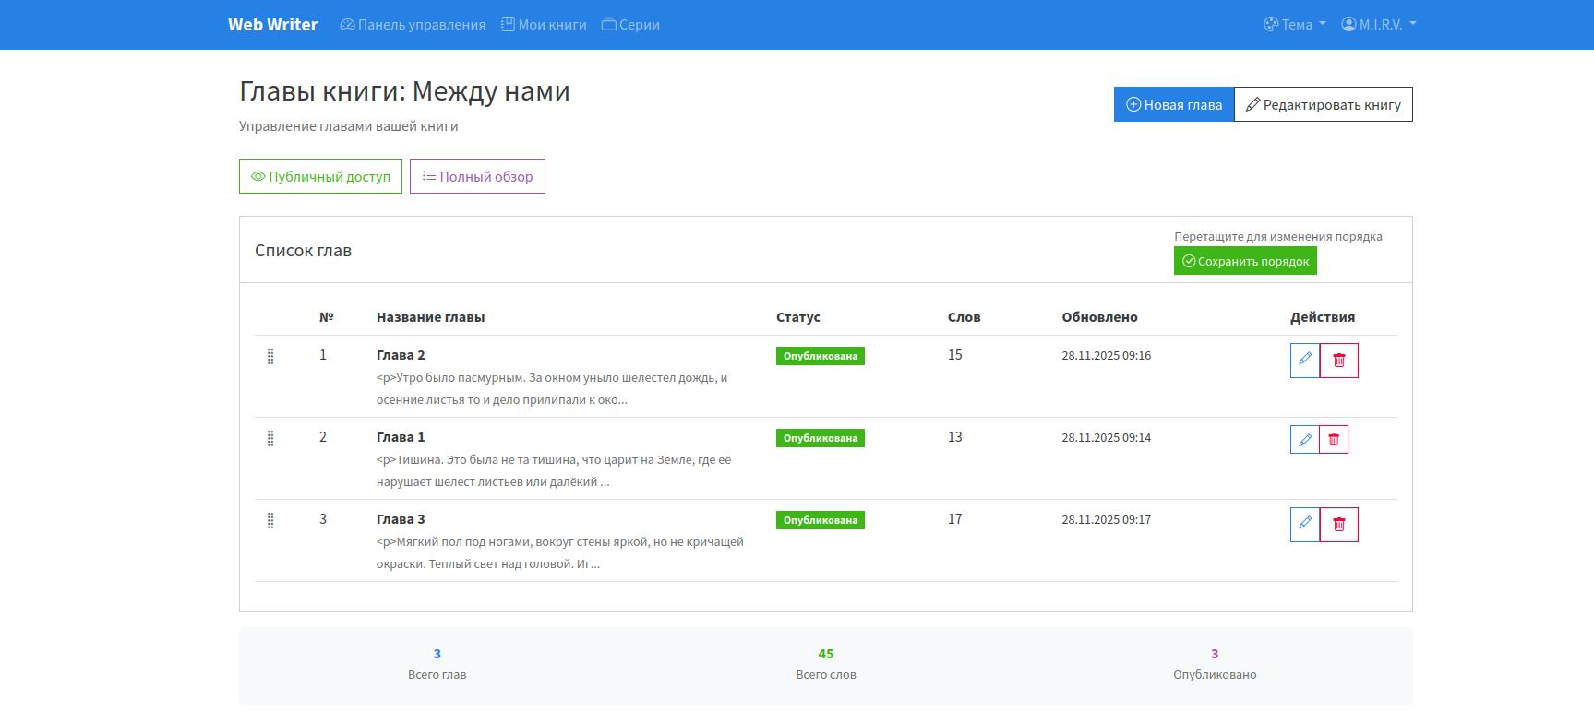This screenshot has height=722, width=1594.
Task: Expand the M.I.R.V. user menu
Action: pyautogui.click(x=1378, y=25)
